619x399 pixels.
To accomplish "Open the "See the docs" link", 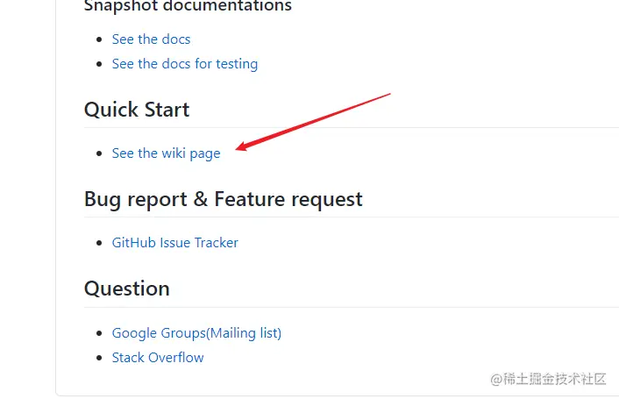I will coord(151,39).
